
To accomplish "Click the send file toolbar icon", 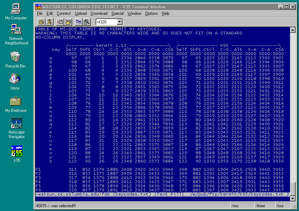I will click(x=61, y=22).
